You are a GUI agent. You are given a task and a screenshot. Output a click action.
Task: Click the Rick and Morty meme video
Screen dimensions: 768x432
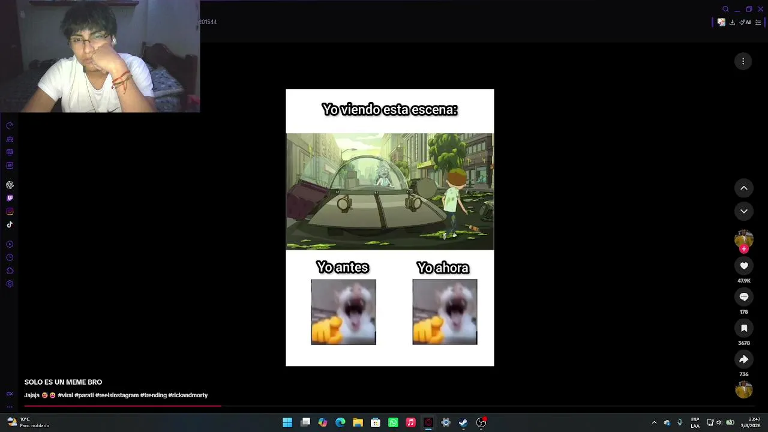click(x=390, y=227)
